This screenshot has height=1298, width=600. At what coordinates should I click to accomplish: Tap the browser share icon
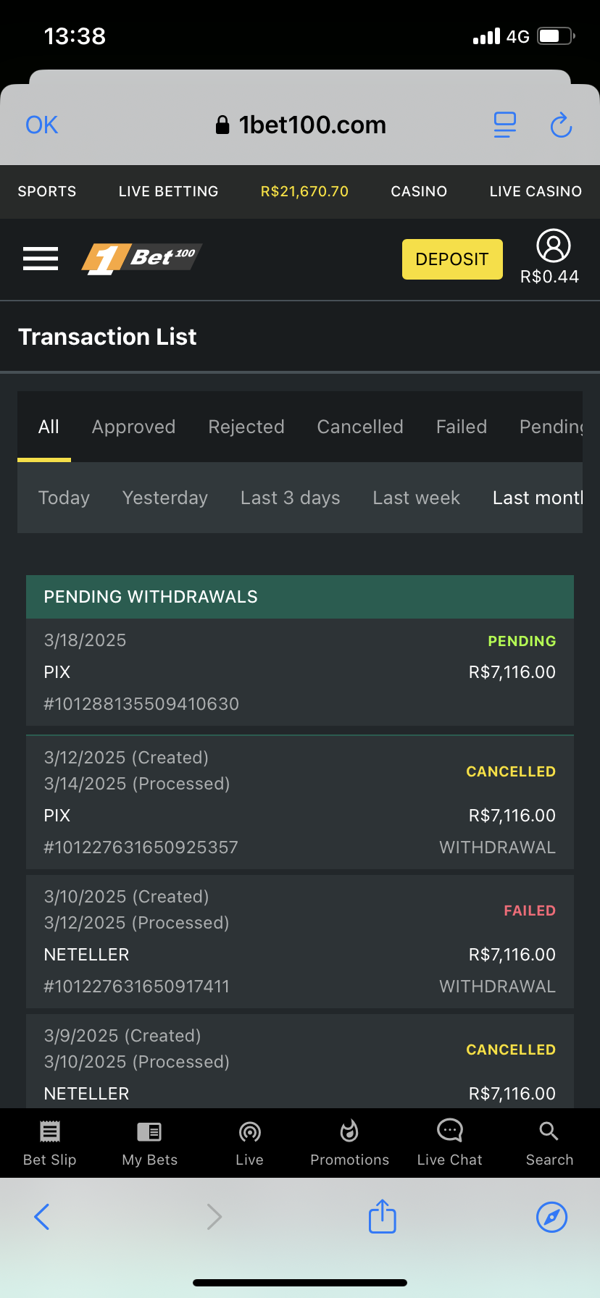382,1216
